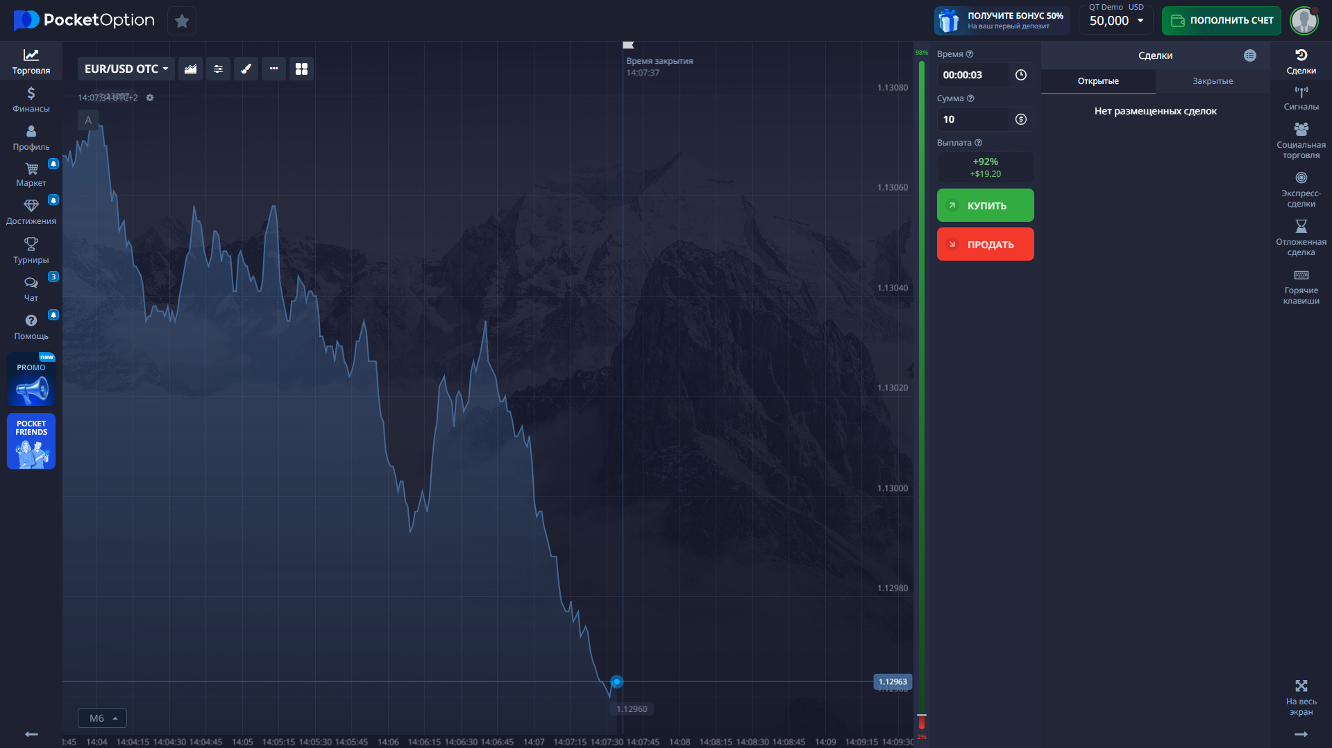Toggle amount mode with dollar-circle icon
The height and width of the screenshot is (748, 1332).
click(1020, 119)
